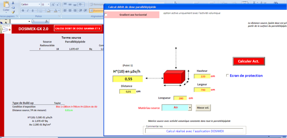This screenshot has height=138, width=287.
Task: Click the AutoSum sigma icon
Action: [x=254, y=2]
